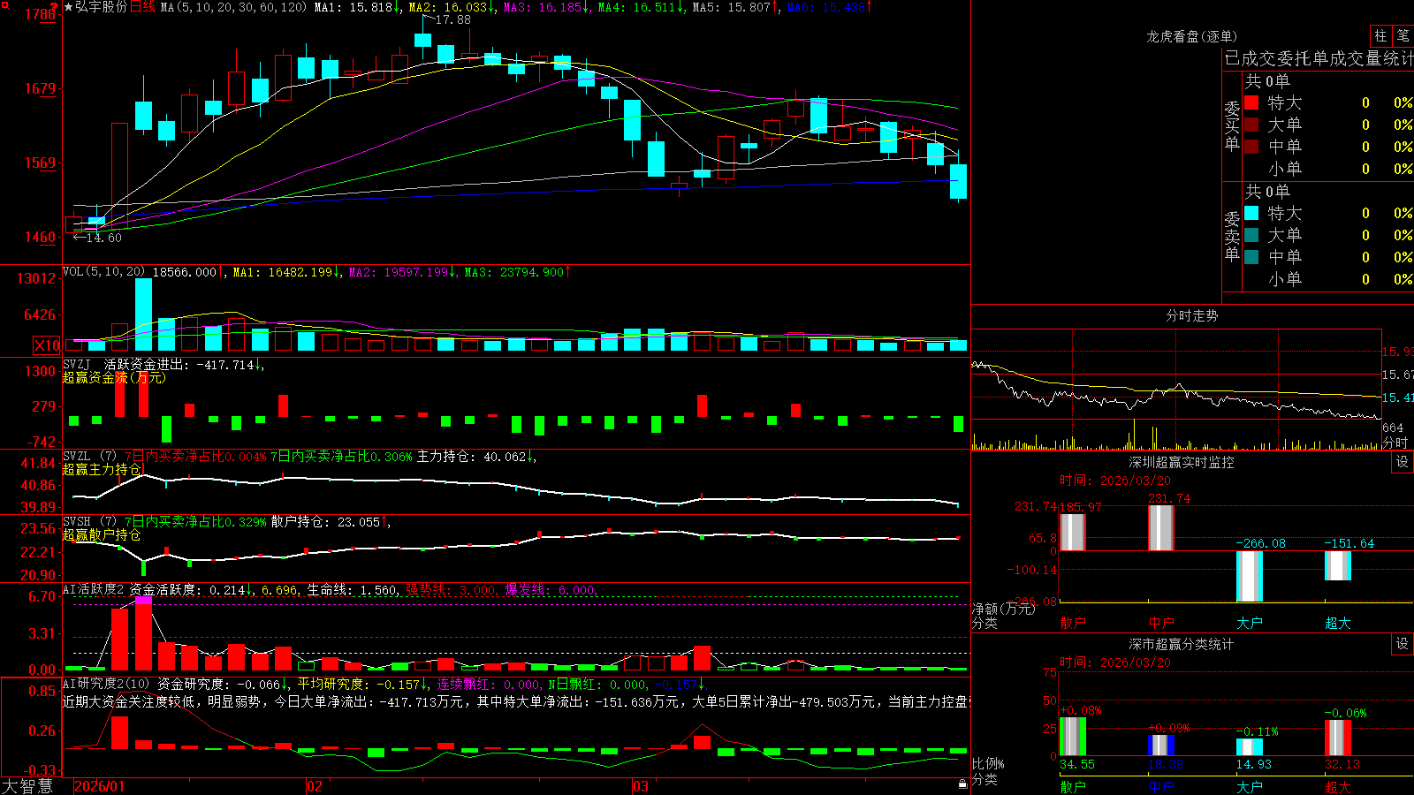Click the lock icon below the chart
Screen dimensions: 1414x795
(x=962, y=784)
